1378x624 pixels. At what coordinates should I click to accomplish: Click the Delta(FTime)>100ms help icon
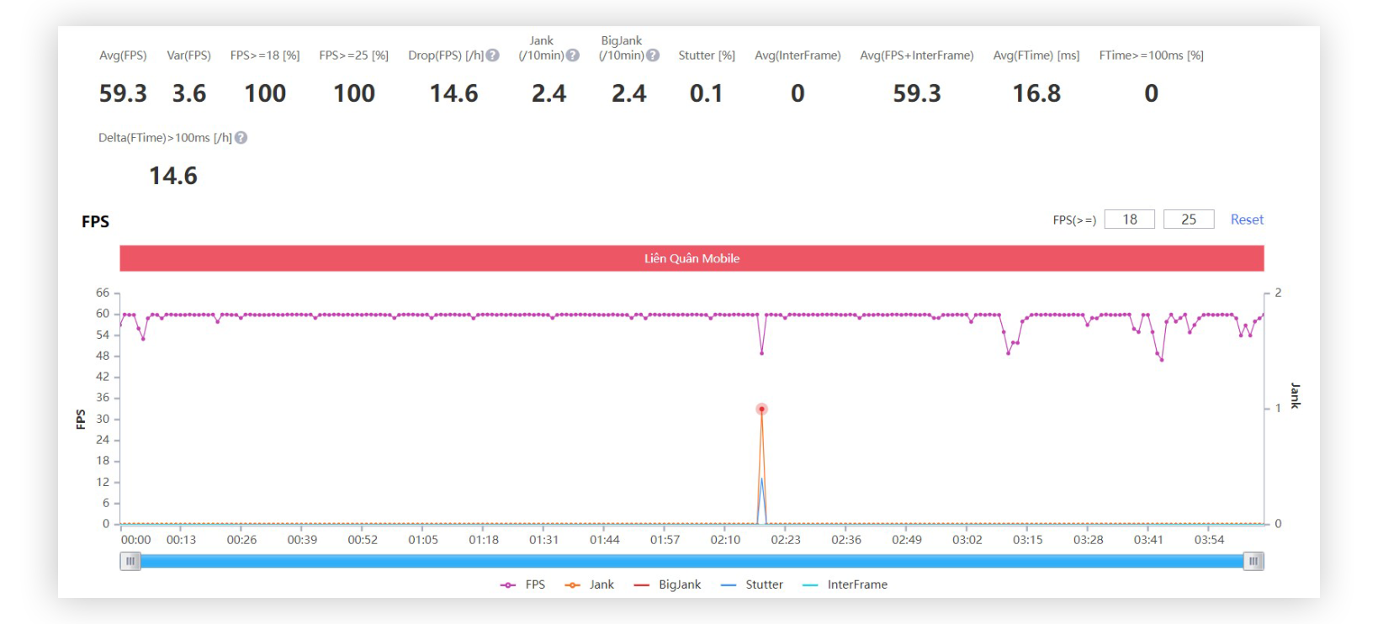241,138
